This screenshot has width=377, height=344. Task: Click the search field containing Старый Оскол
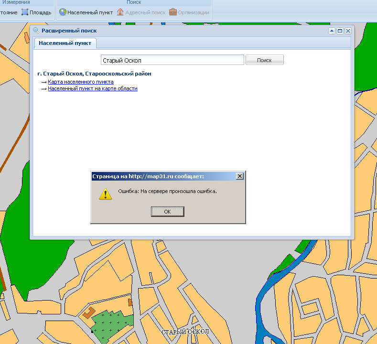click(172, 60)
